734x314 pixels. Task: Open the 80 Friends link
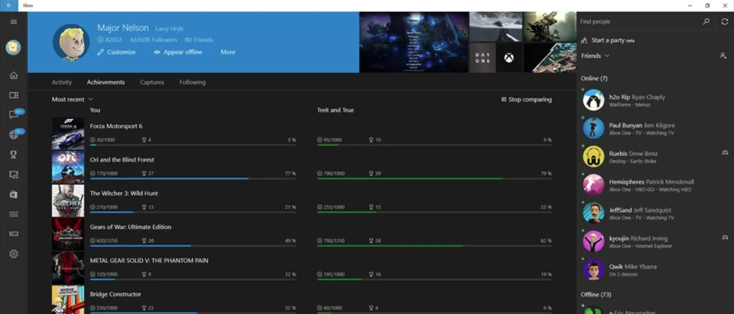199,40
